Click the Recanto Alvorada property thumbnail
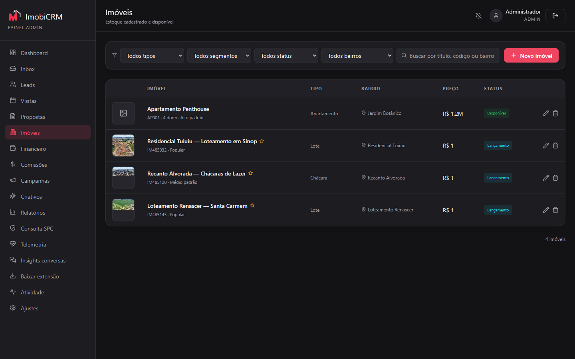The width and height of the screenshot is (575, 359). pyautogui.click(x=123, y=178)
